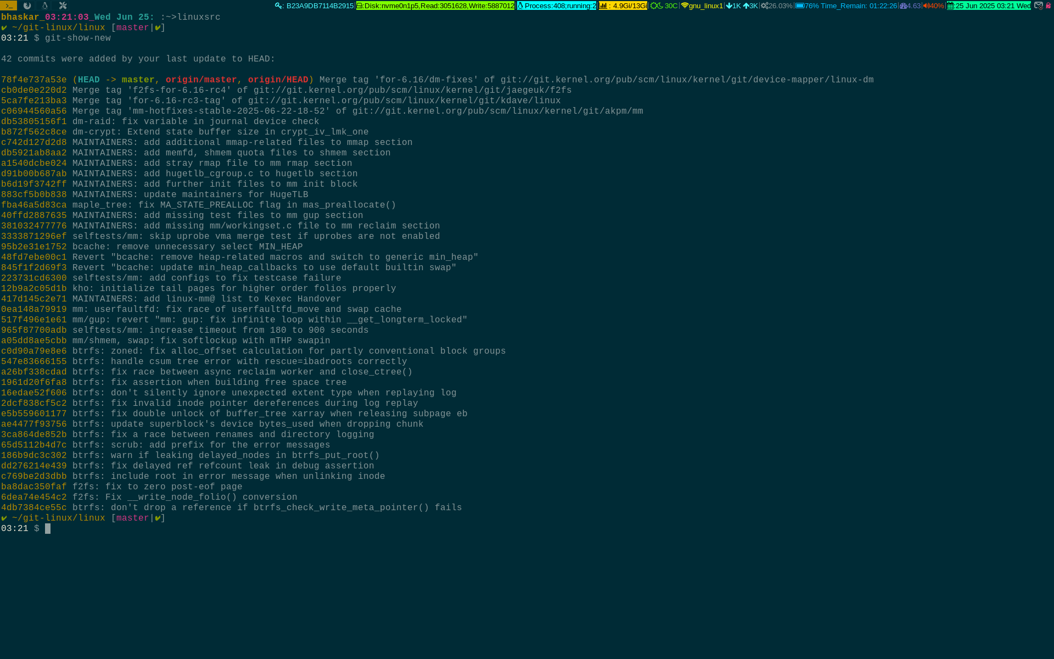
Task: Click the battery icon showing 76%
Action: click(x=800, y=6)
